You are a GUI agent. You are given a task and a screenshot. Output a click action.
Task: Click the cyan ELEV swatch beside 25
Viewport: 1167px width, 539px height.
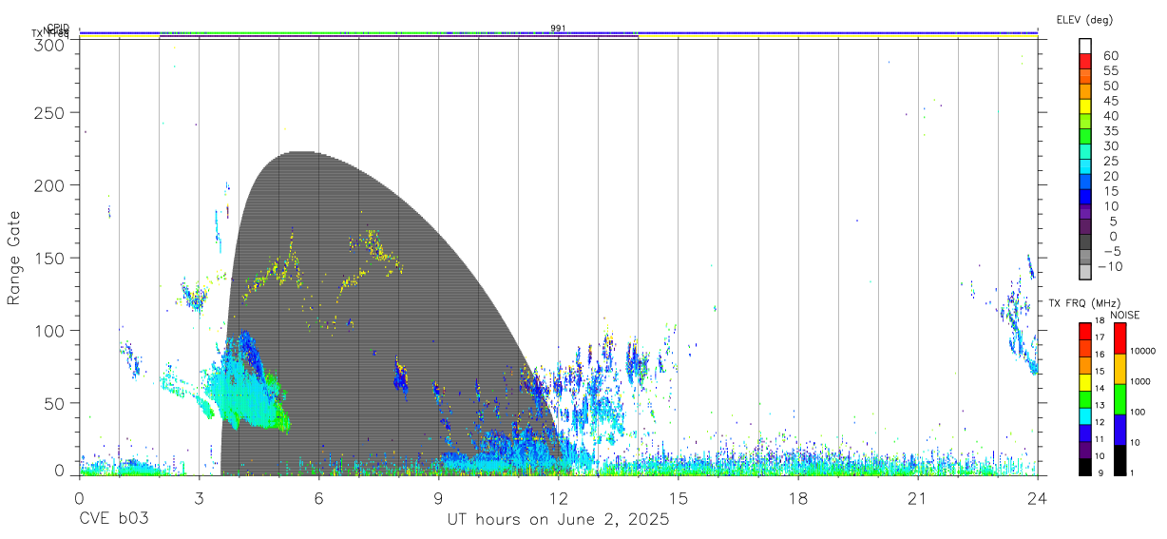click(x=1085, y=167)
